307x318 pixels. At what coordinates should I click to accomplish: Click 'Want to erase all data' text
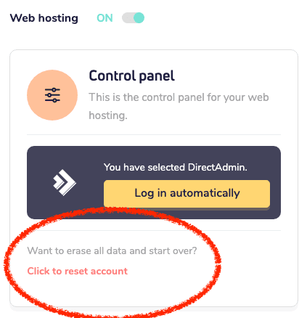[x=112, y=250]
